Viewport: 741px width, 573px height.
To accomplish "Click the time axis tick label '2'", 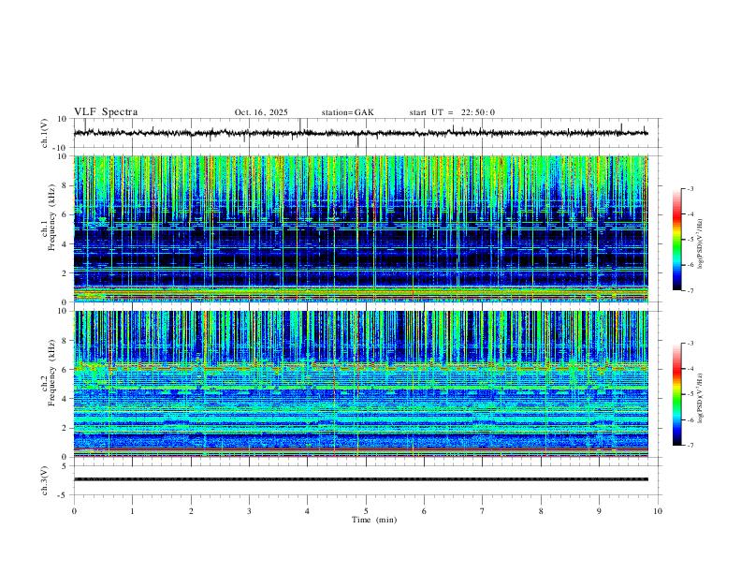I will pyautogui.click(x=191, y=511).
